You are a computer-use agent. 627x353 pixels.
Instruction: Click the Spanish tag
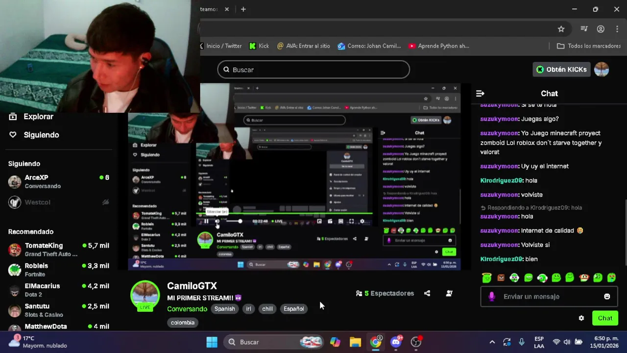point(224,309)
